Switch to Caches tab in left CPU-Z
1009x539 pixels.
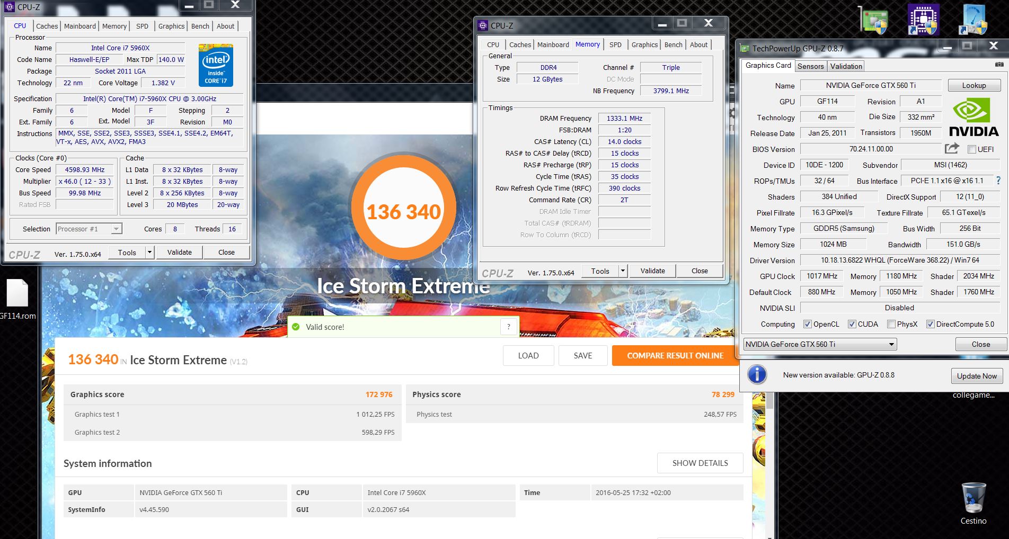(47, 26)
